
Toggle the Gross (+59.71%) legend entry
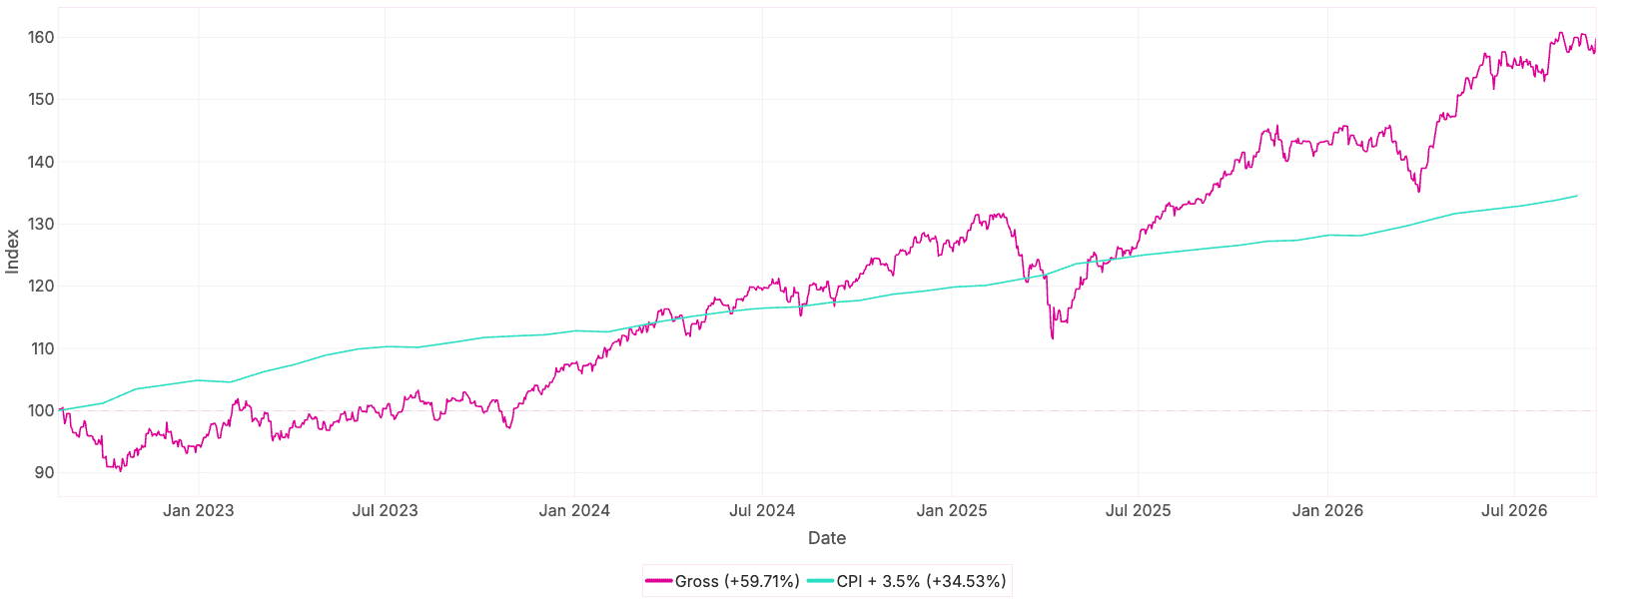pos(723,581)
